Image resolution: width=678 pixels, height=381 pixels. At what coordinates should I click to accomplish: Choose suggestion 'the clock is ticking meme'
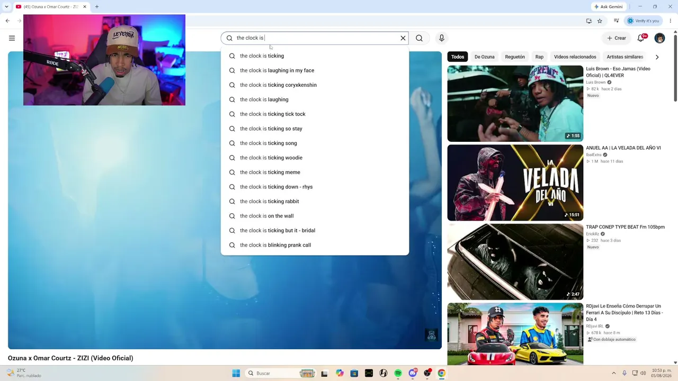[x=315, y=172]
